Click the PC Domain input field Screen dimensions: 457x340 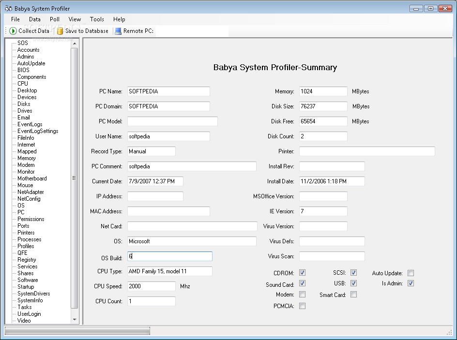[x=168, y=106]
